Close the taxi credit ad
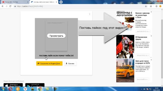Image resolution: width=163 pixels, height=91 pixels. (x=151, y=60)
